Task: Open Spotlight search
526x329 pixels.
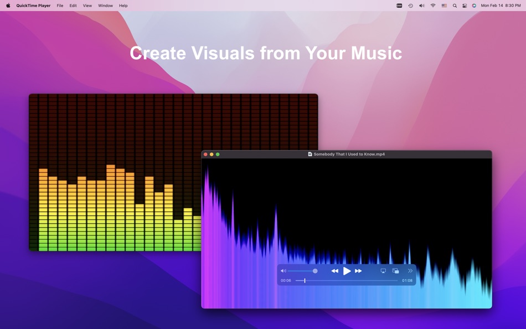Action: pyautogui.click(x=455, y=6)
